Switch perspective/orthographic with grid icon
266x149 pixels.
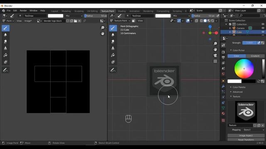click(x=215, y=61)
